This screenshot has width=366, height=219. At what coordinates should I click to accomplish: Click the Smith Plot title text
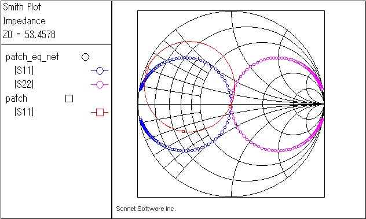coord(22,7)
